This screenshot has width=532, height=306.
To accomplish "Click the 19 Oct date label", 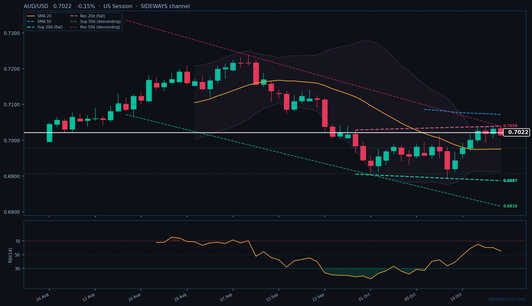I will pos(456,297).
